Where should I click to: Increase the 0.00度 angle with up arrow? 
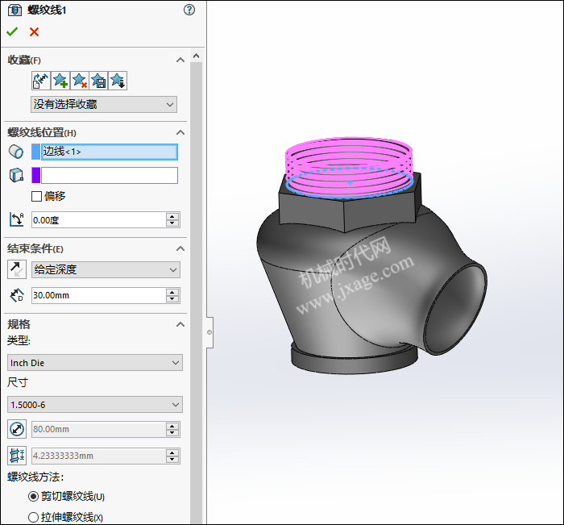172,217
